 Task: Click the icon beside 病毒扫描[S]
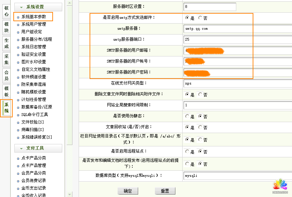click(x=18, y=130)
